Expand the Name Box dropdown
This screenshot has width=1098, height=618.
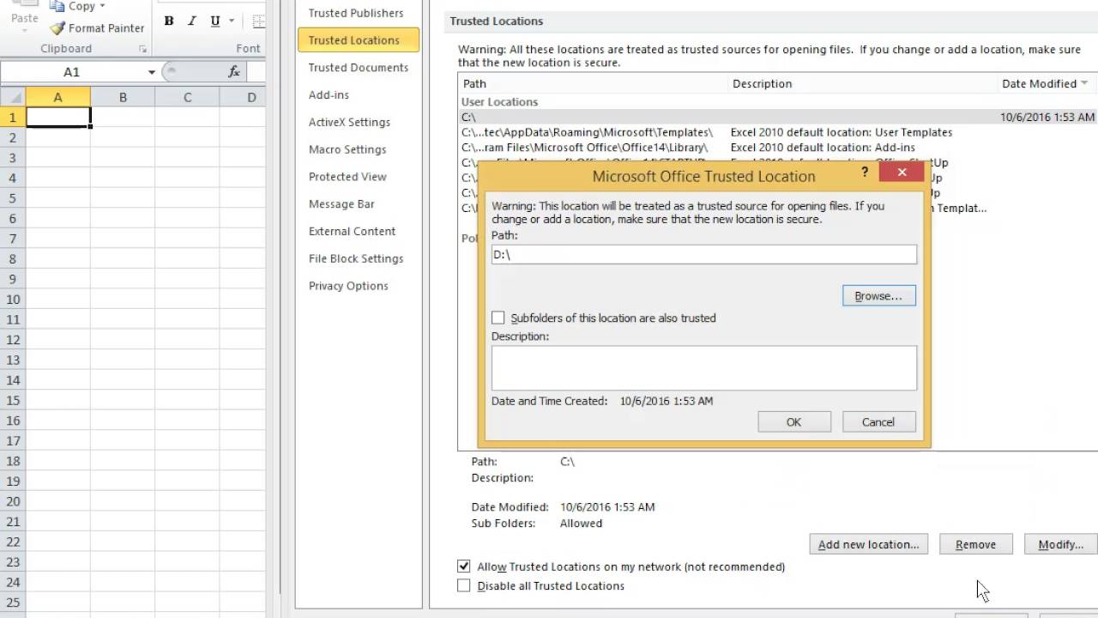[152, 73]
